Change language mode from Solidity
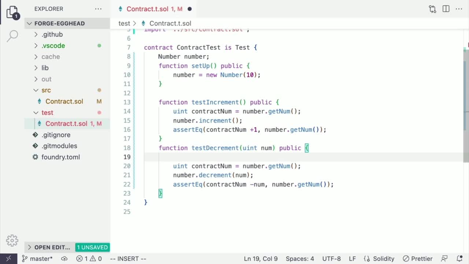The height and width of the screenshot is (264, 469). (x=379, y=258)
